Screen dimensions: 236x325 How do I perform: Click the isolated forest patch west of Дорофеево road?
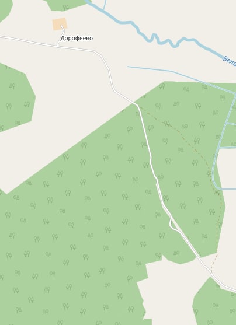[x=16, y=97]
